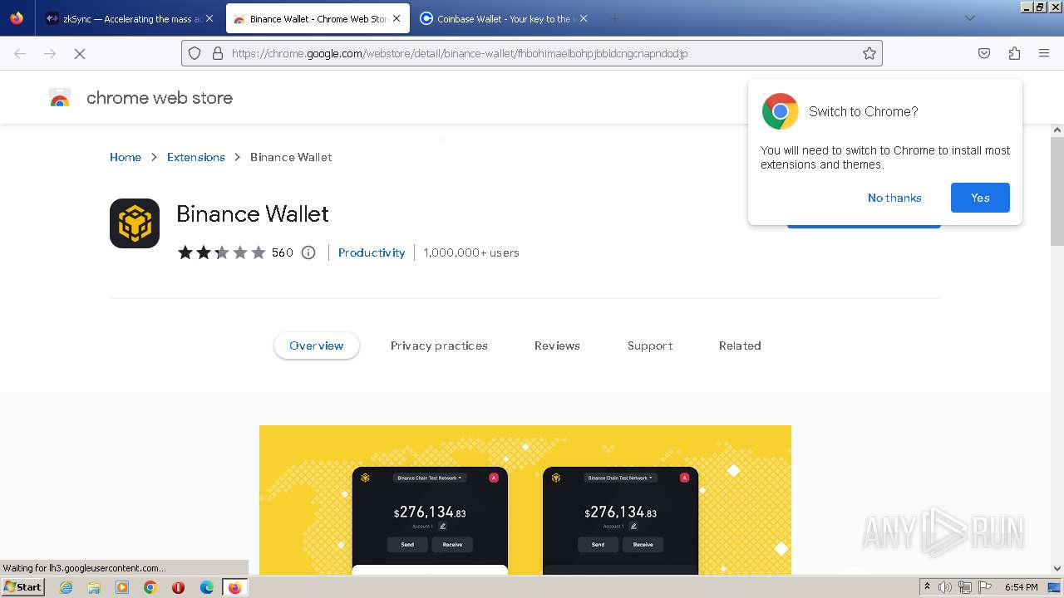Click the URL address bar
The height and width of the screenshot is (598, 1064).
532,53
